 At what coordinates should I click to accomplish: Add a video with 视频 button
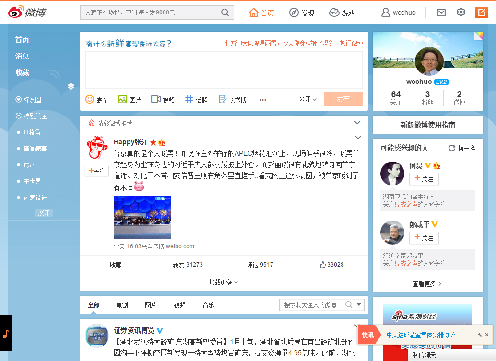point(163,100)
